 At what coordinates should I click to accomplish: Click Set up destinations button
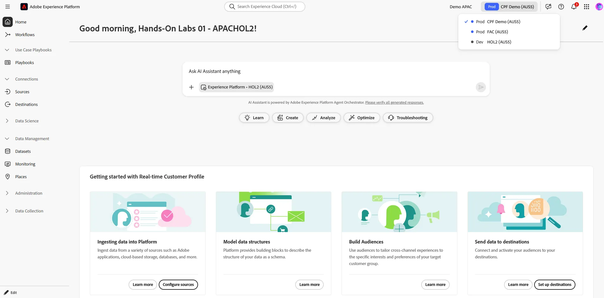[x=554, y=285]
